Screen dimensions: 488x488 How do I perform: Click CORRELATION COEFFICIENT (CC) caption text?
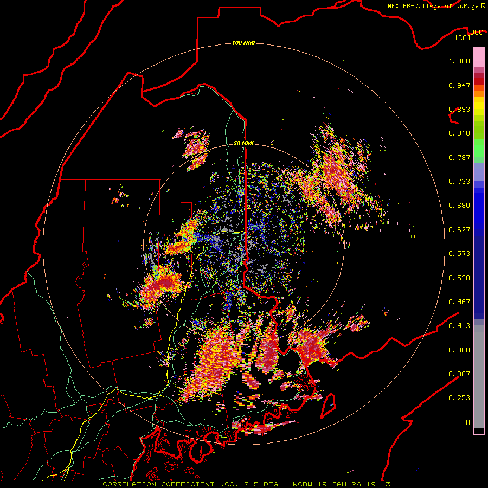(171, 484)
